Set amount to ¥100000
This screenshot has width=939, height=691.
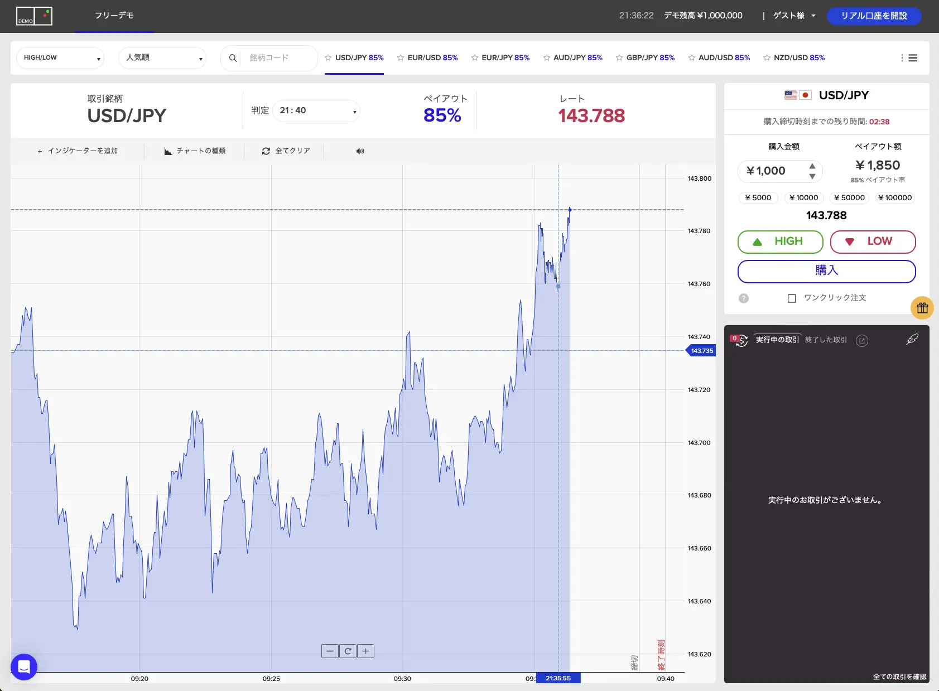coord(895,197)
